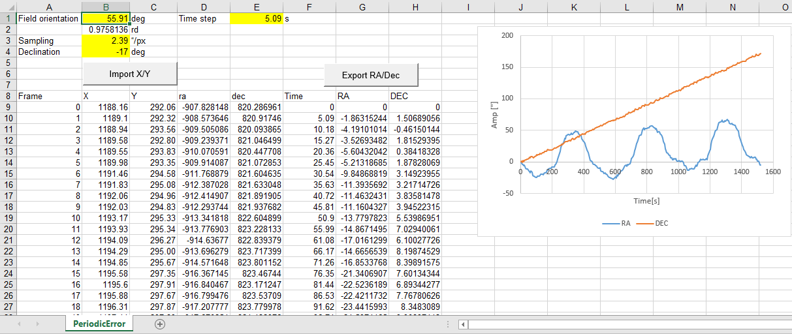Click the lowercase 'ra' heading cell
The image size is (792, 334).
[x=204, y=96]
